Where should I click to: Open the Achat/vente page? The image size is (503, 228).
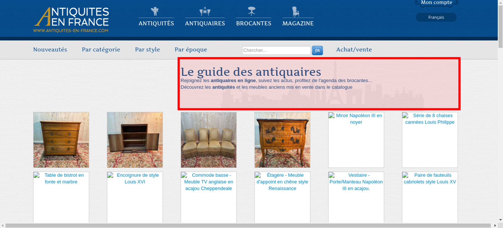[354, 49]
